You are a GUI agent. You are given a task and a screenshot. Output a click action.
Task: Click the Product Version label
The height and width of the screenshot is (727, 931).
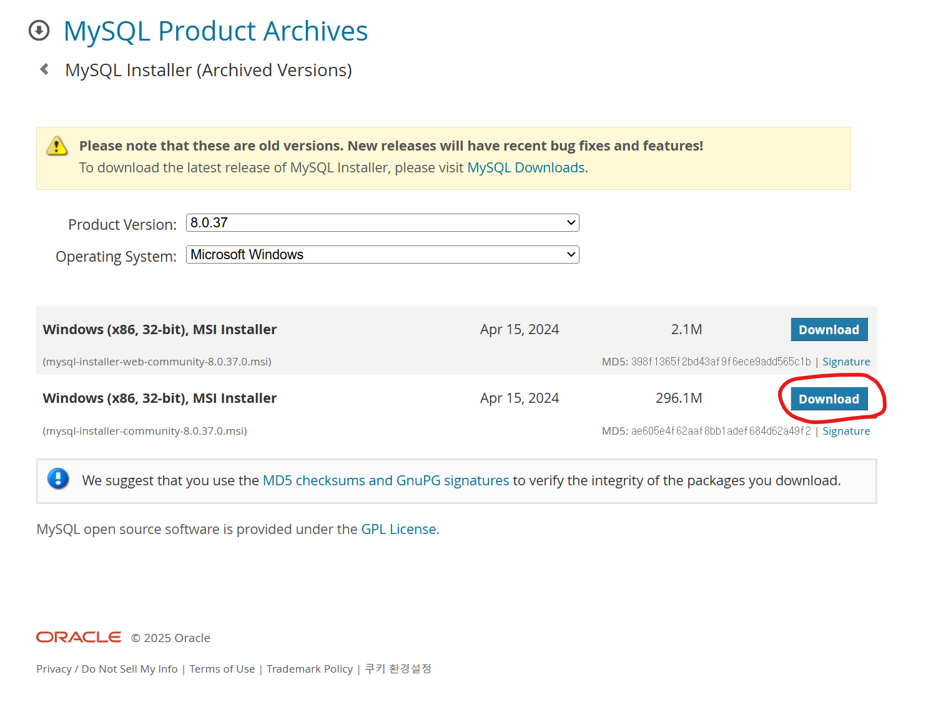tap(122, 225)
